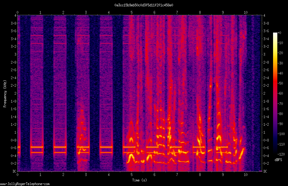Image resolution: width=288 pixels, height=186 pixels.
Task: Click the 3.8 tick on left frequency axis
Action: pyautogui.click(x=14, y=23)
